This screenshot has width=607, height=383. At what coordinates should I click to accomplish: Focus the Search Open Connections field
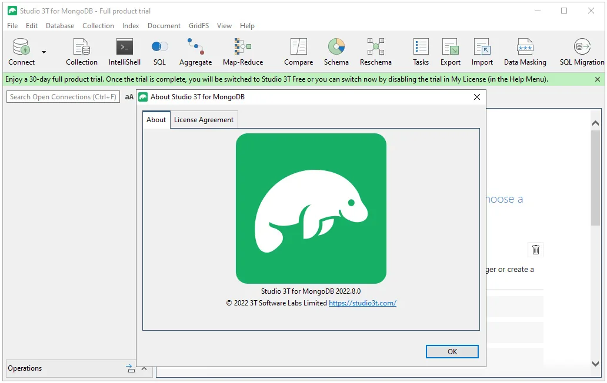coord(63,97)
